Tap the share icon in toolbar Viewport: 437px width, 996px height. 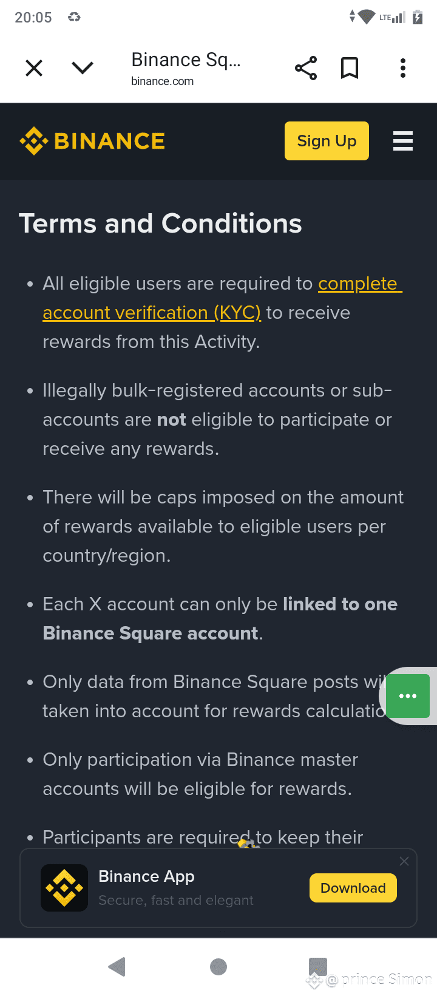click(x=306, y=68)
